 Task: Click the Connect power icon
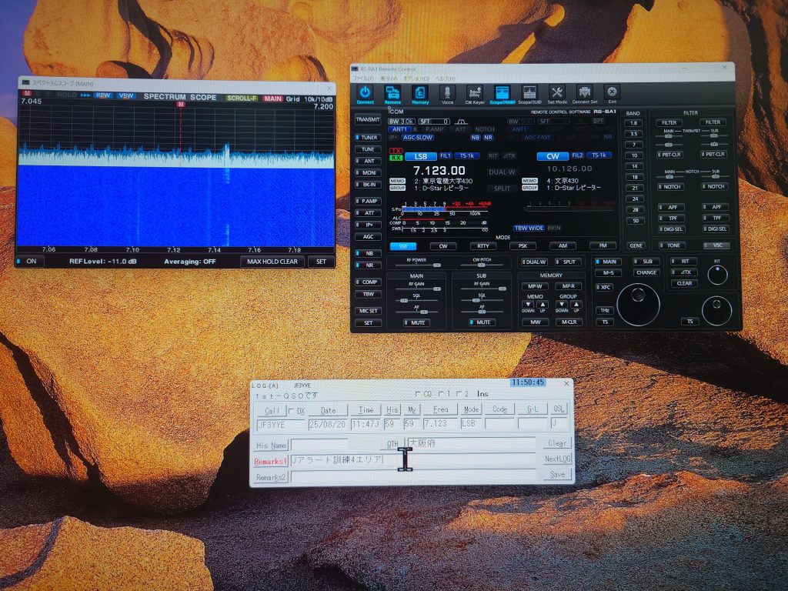[365, 92]
